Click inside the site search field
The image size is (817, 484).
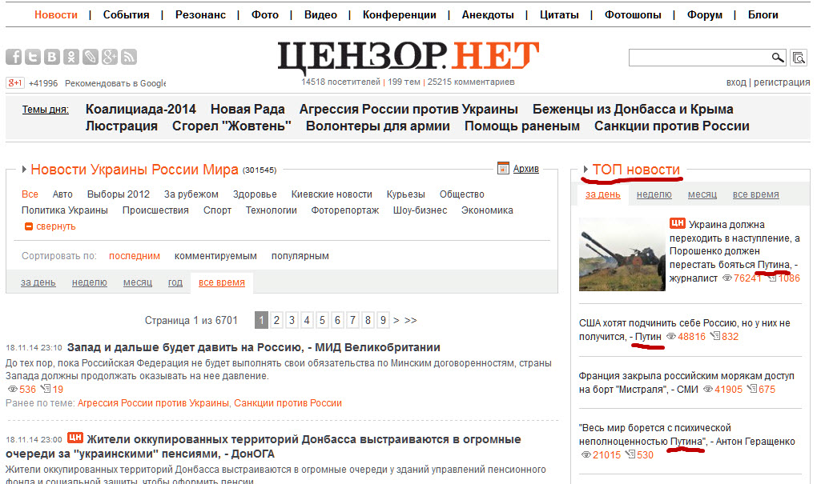click(x=699, y=58)
